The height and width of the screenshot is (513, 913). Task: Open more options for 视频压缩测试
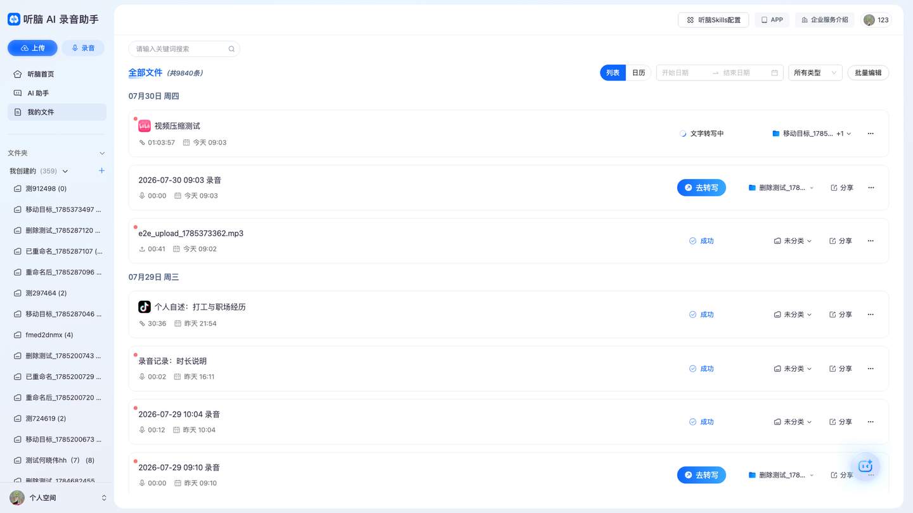pos(871,134)
